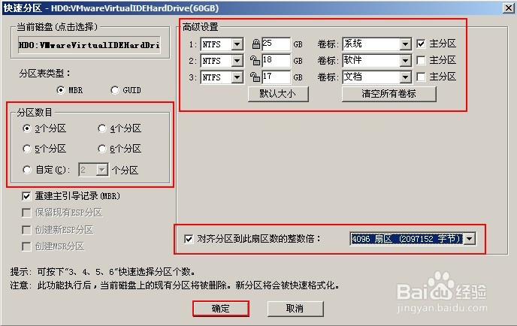The width and height of the screenshot is (517, 326).
Task: Open the custom partition count dropdown
Action: tap(102, 170)
